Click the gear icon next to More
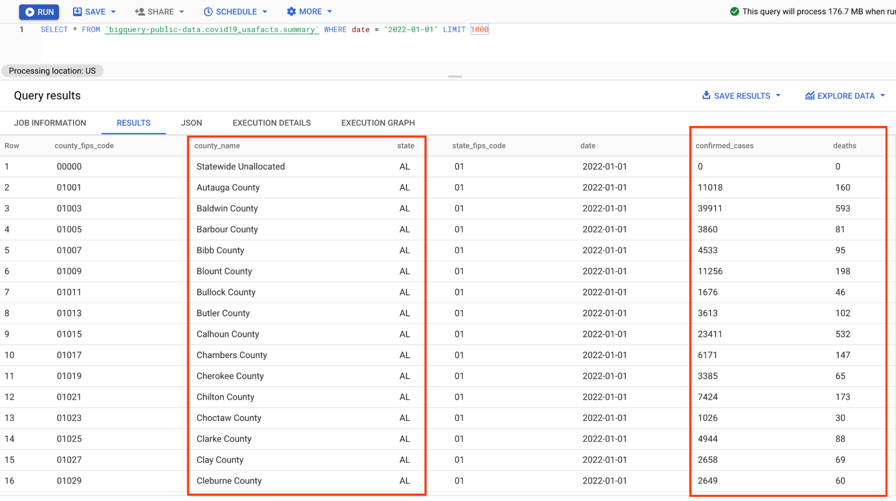Image resolution: width=896 pixels, height=501 pixels. click(x=290, y=11)
